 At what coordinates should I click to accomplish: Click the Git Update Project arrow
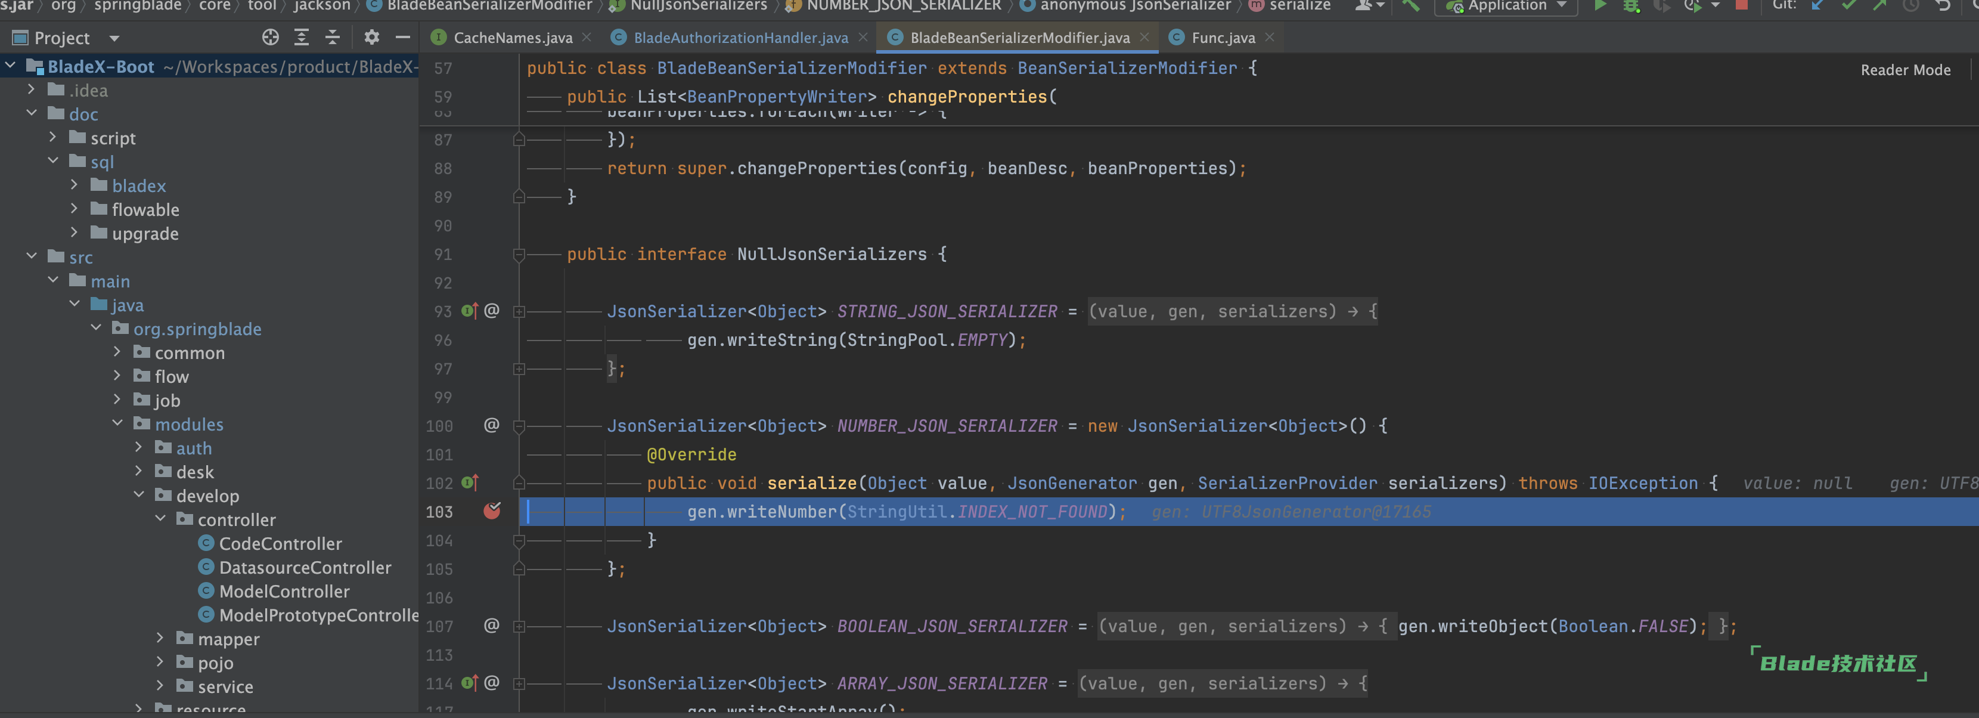click(1817, 5)
